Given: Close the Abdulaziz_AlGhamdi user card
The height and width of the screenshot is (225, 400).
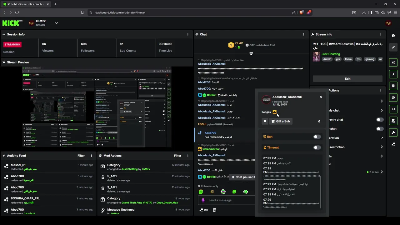Looking at the screenshot, I should tap(321, 97).
